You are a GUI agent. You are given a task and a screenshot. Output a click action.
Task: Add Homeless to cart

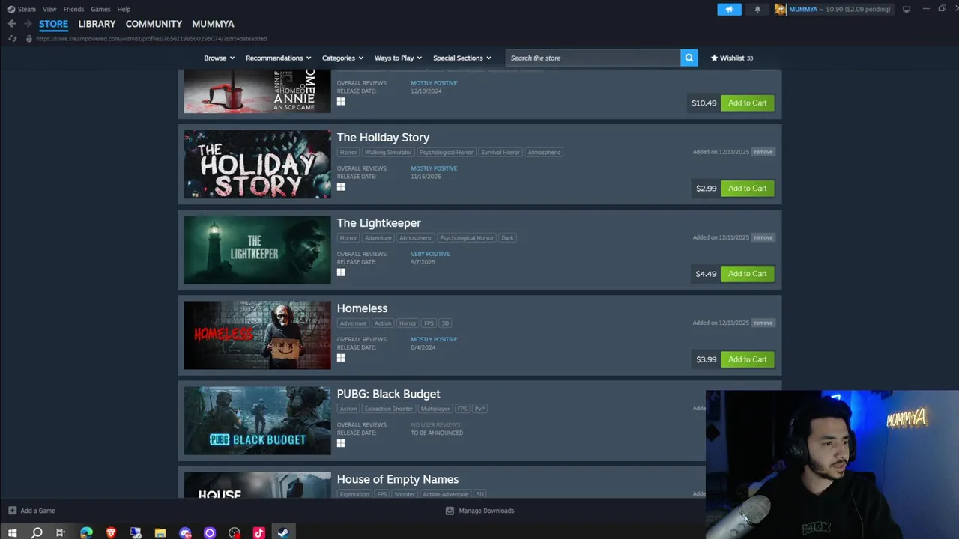(x=747, y=359)
